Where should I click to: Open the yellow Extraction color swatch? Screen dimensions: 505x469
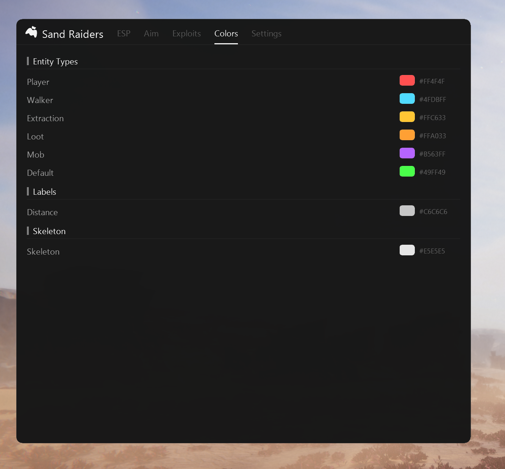click(407, 117)
